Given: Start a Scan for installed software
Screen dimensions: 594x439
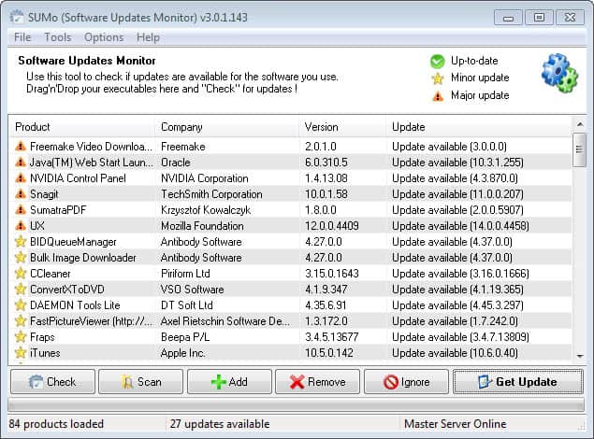Looking at the screenshot, I should [x=141, y=382].
